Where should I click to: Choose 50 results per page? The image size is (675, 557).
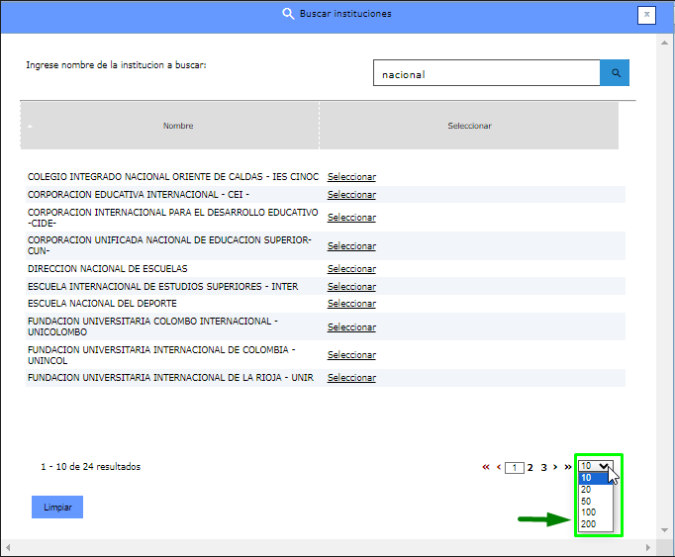tap(587, 501)
